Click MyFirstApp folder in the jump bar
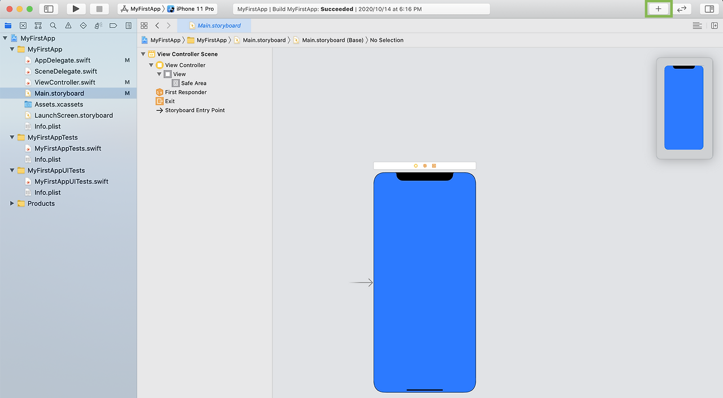723x398 pixels. (207, 40)
